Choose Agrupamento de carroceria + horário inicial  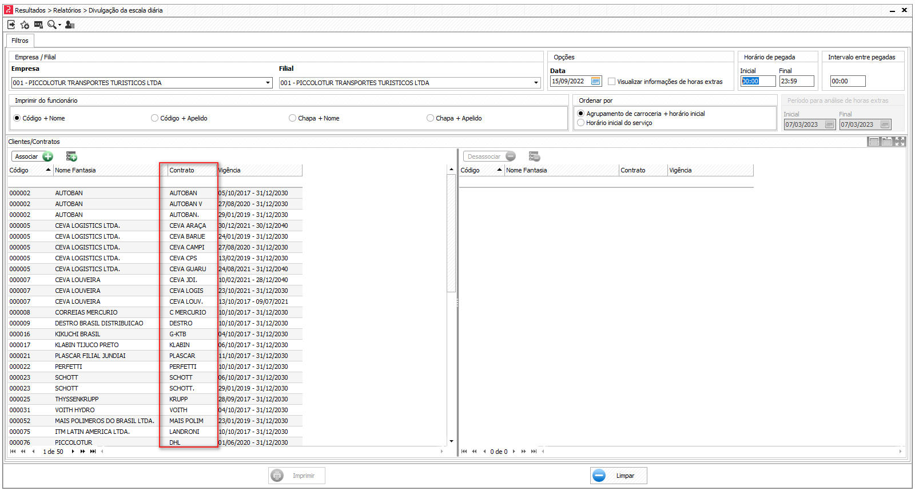tap(581, 114)
